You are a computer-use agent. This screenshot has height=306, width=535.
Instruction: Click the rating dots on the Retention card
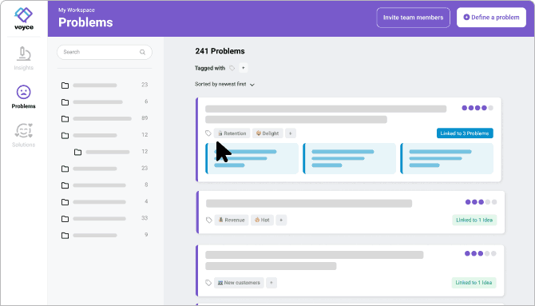pos(478,108)
